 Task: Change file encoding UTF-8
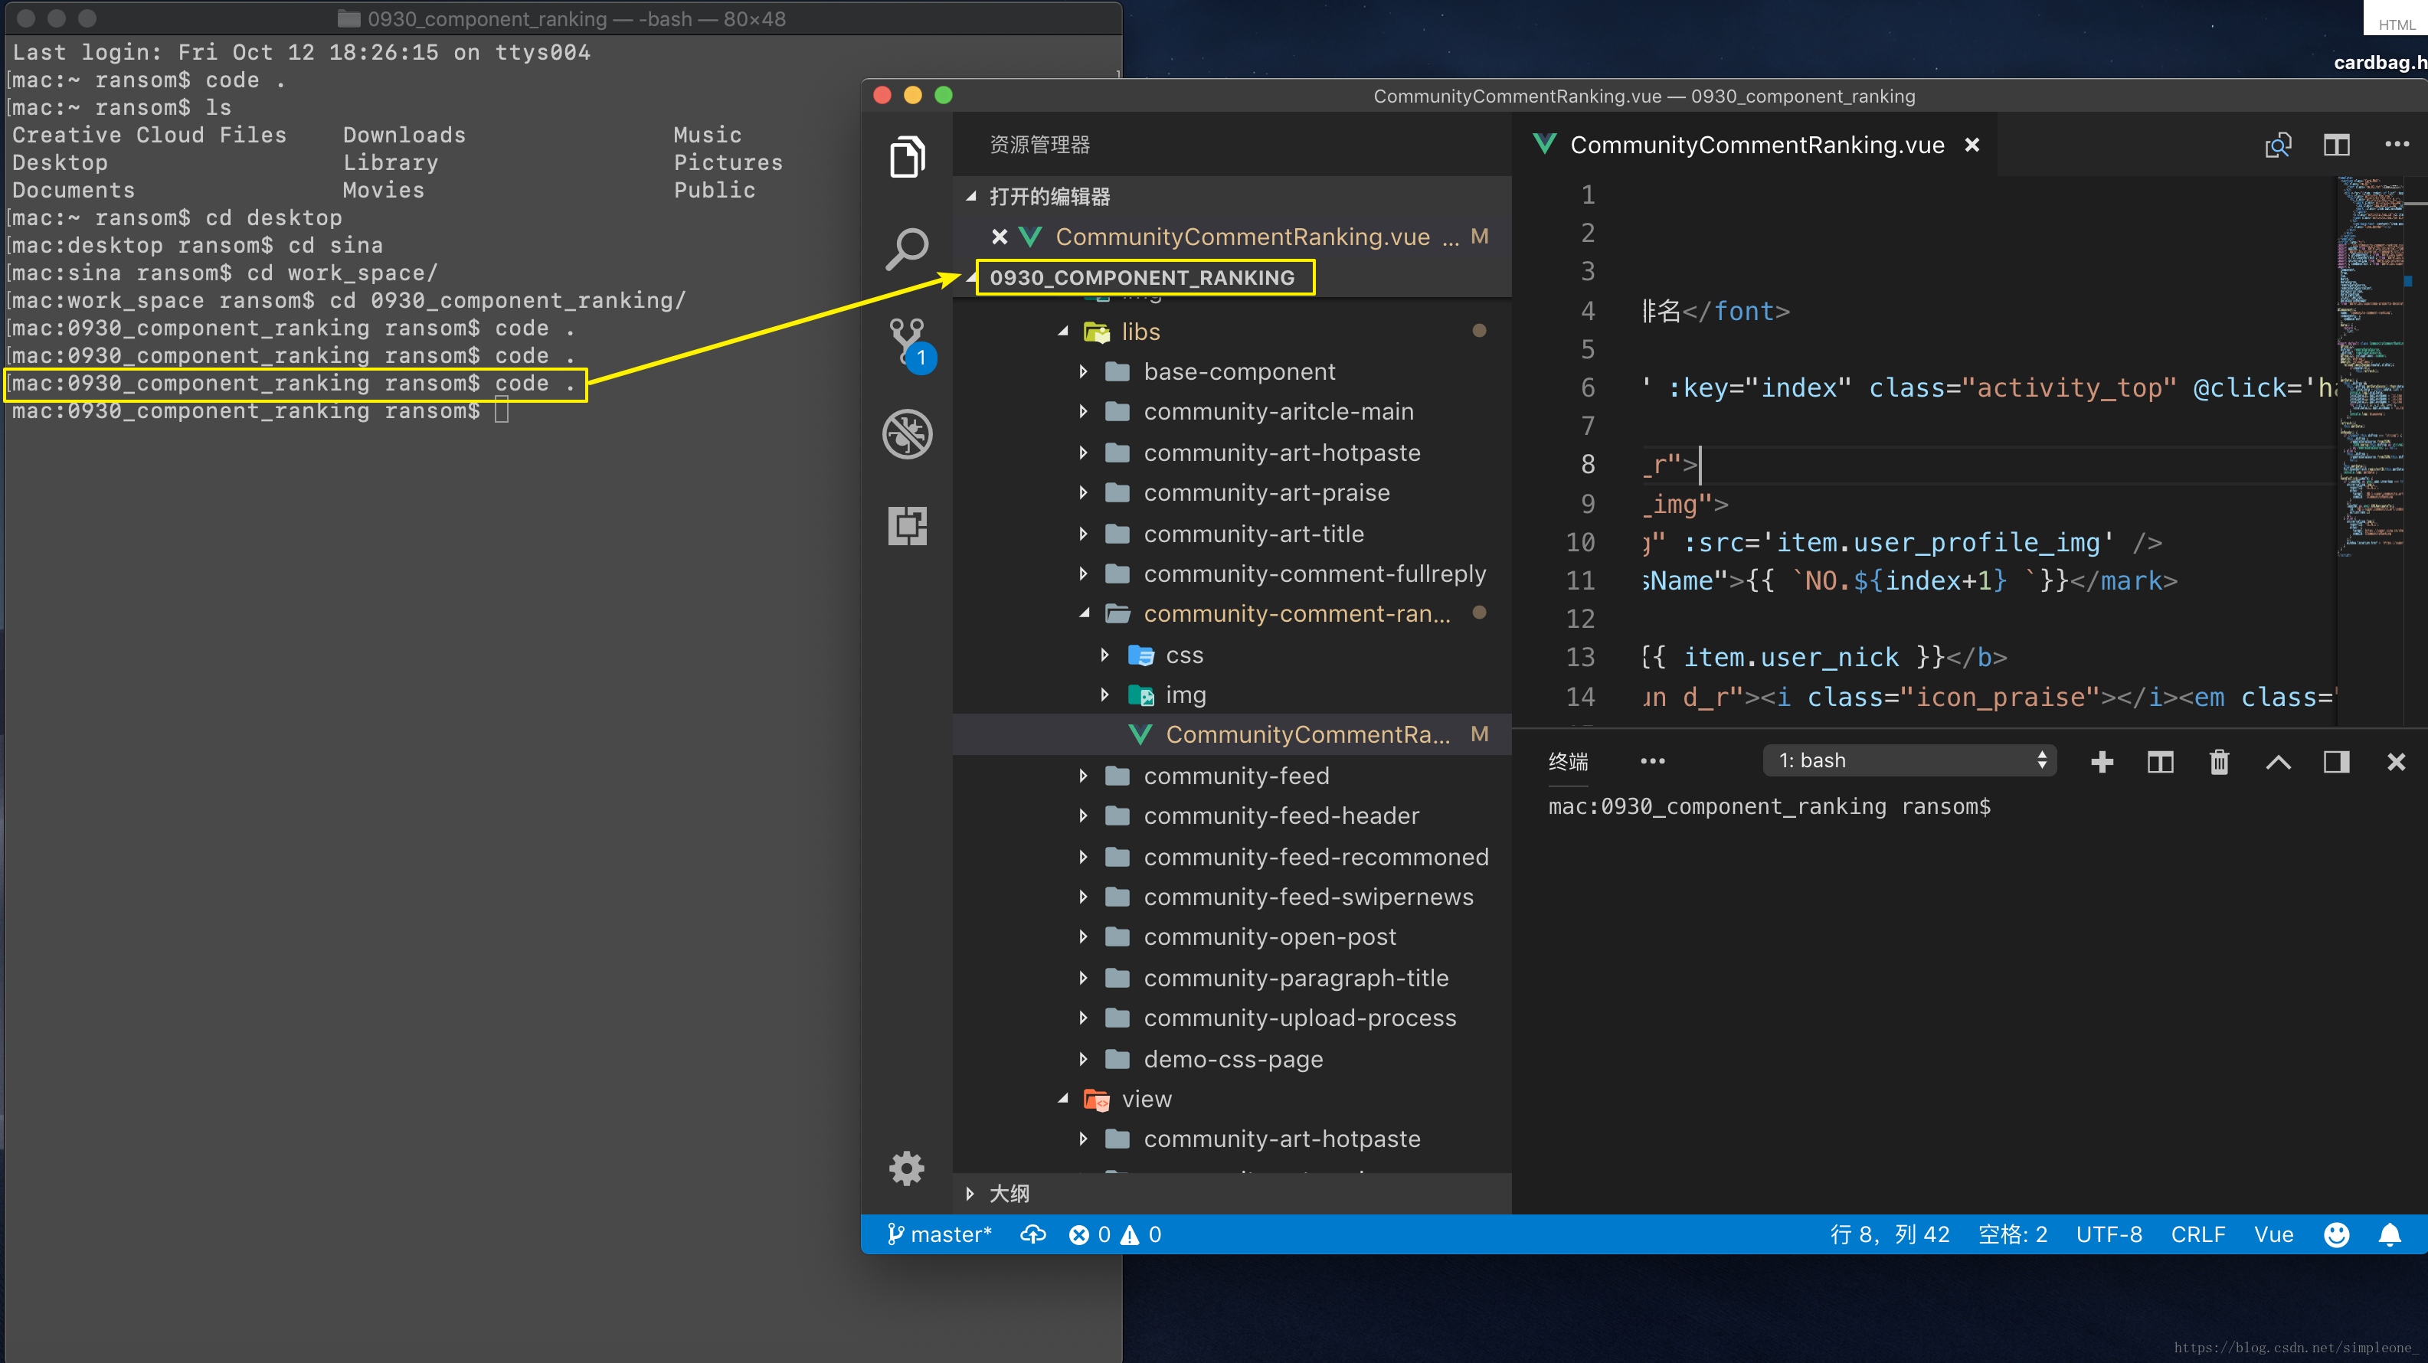pyautogui.click(x=2109, y=1235)
